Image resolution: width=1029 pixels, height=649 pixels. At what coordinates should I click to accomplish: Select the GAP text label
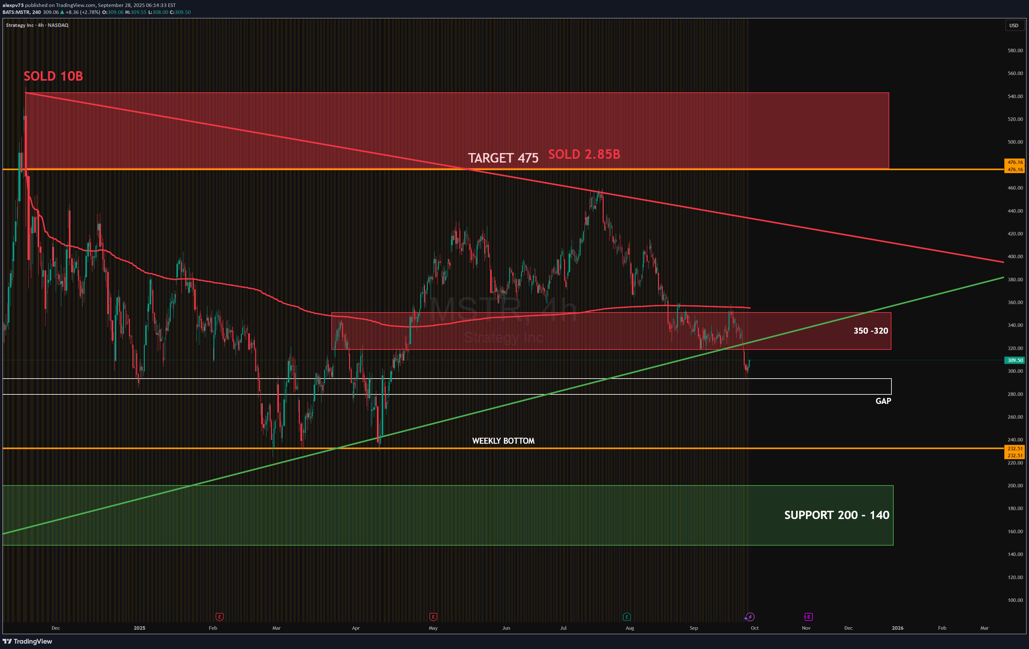(883, 401)
